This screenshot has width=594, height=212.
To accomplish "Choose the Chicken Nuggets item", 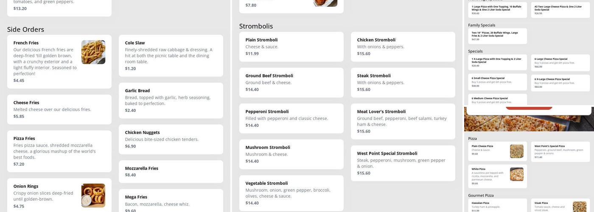I will (171, 139).
